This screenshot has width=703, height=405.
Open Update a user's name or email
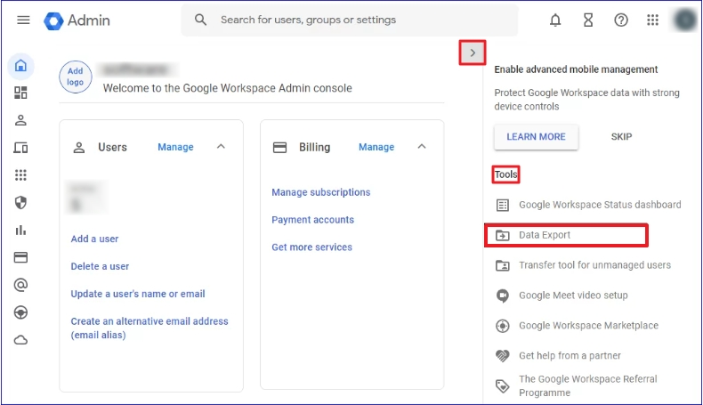click(x=138, y=294)
